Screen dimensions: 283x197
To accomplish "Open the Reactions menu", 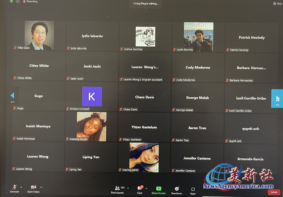I will pos(177,191).
